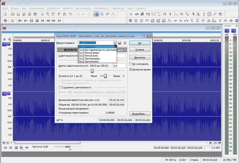
Task: Click the save preset floppy icon in Pitch Shift dialog
Action: 119,43
